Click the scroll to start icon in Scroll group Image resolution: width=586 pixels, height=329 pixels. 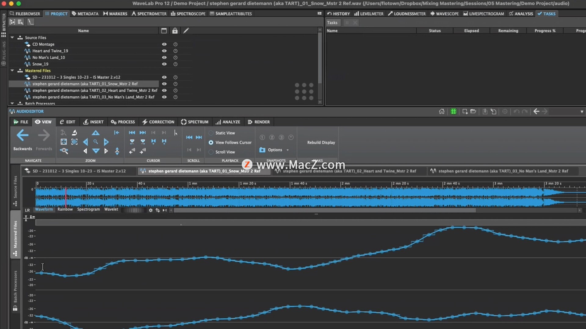click(x=189, y=137)
